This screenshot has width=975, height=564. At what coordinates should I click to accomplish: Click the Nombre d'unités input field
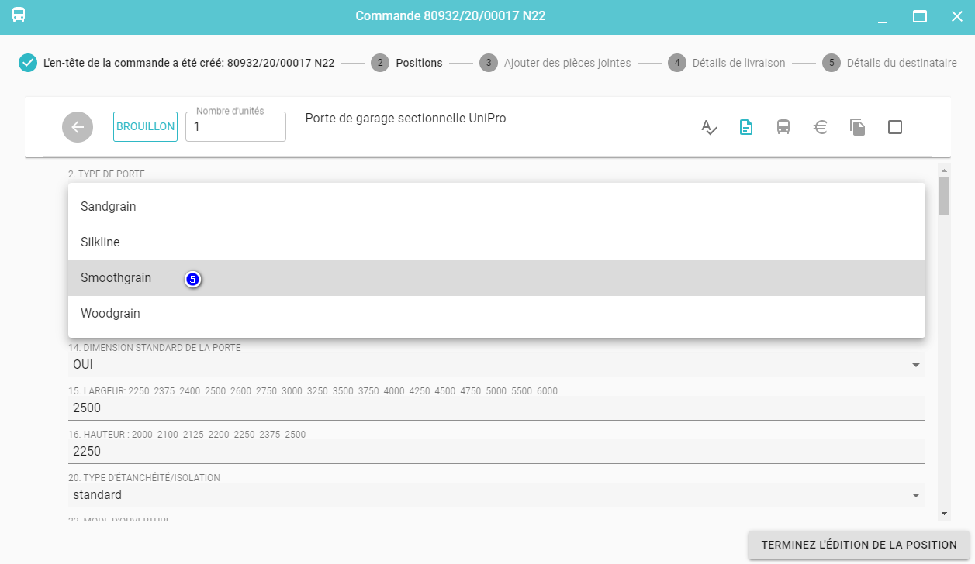236,127
